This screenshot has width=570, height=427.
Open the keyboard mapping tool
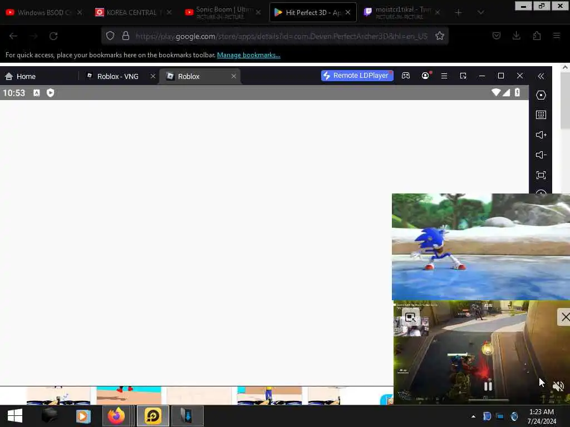pyautogui.click(x=541, y=115)
